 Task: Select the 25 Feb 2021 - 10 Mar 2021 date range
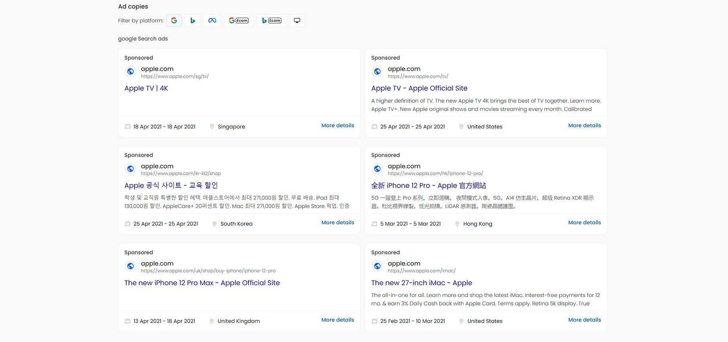(x=413, y=321)
